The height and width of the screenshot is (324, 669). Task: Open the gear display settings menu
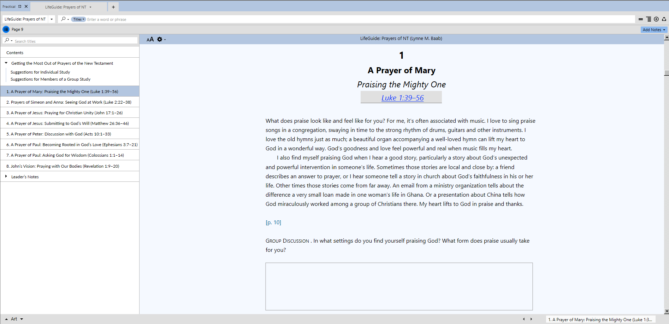(x=160, y=39)
